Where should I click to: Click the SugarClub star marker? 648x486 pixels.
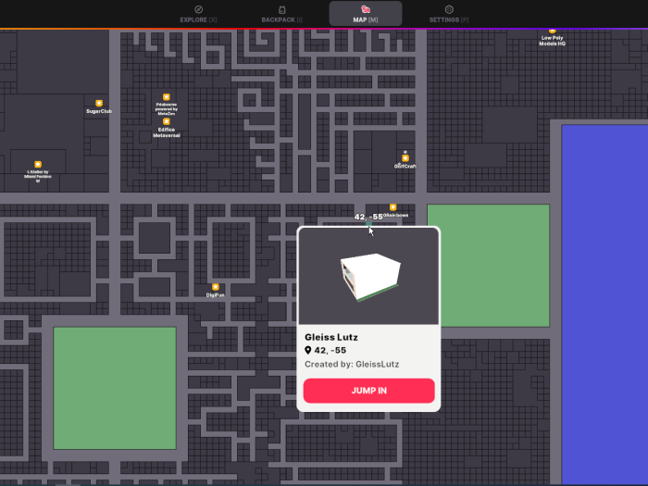pos(99,103)
